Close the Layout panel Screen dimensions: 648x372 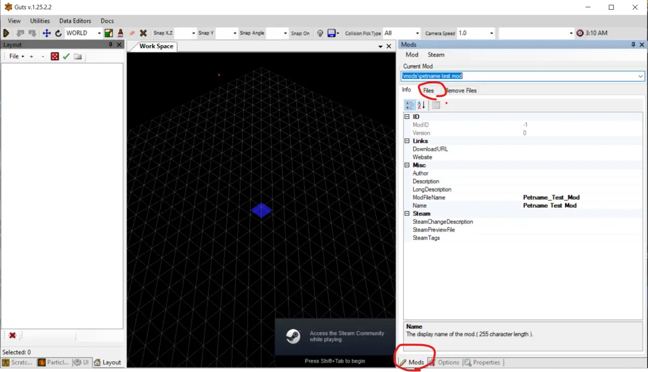(119, 45)
